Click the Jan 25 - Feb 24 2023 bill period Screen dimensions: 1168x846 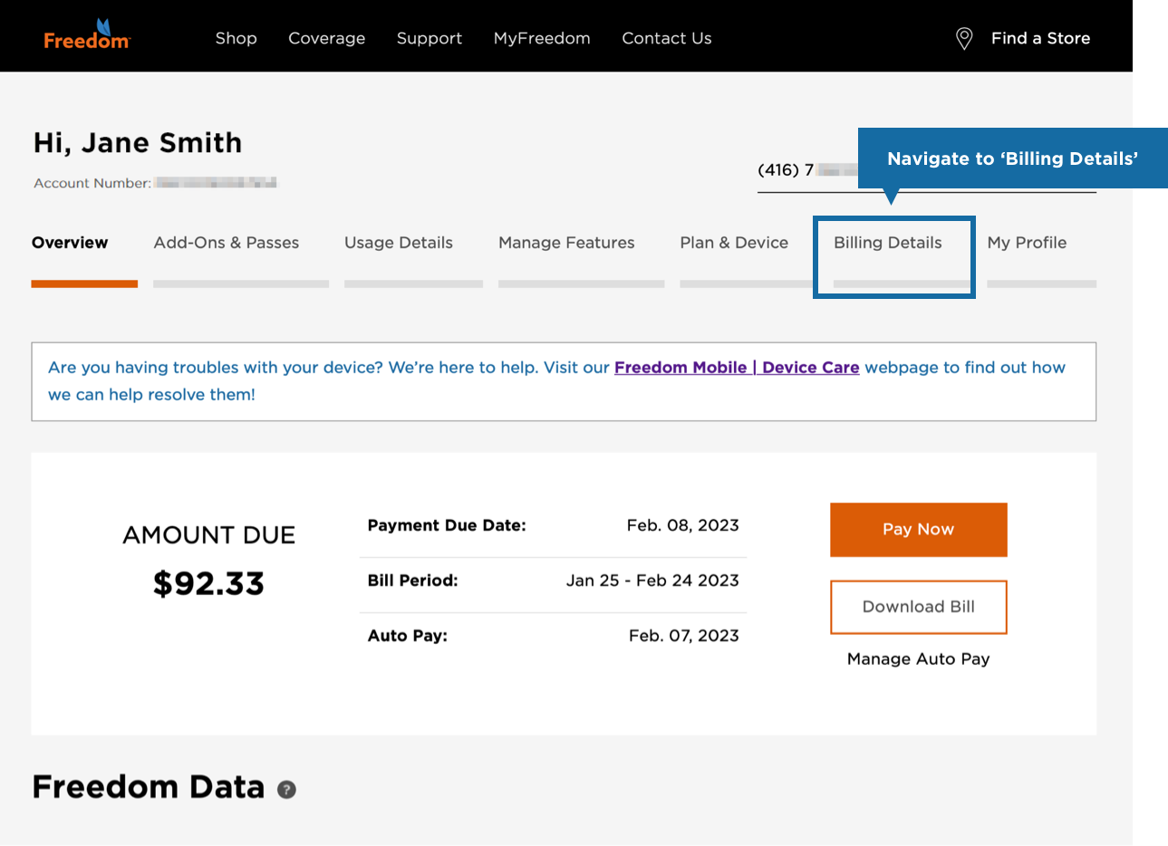[652, 581]
